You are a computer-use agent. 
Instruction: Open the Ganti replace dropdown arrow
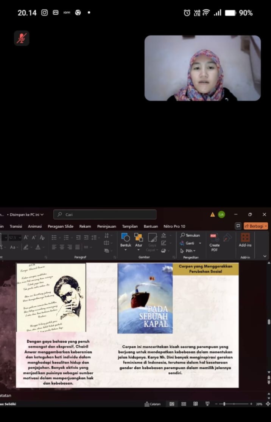pos(200,243)
